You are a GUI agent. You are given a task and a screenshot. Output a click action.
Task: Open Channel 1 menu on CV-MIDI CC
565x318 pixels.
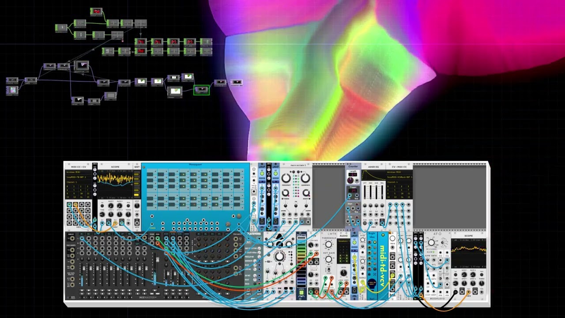click(399, 182)
